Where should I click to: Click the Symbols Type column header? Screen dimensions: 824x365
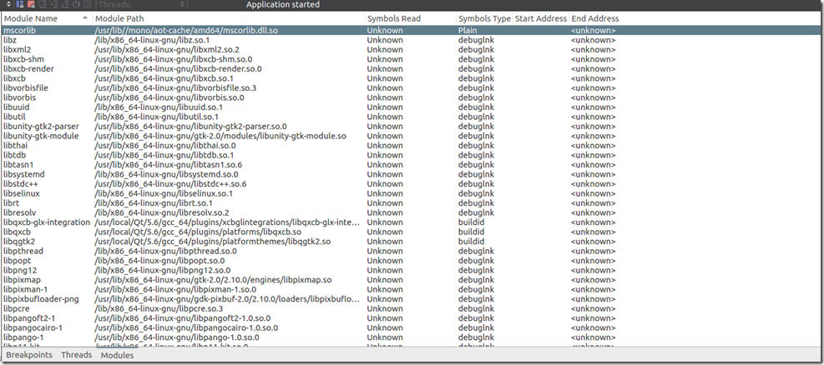tap(483, 17)
